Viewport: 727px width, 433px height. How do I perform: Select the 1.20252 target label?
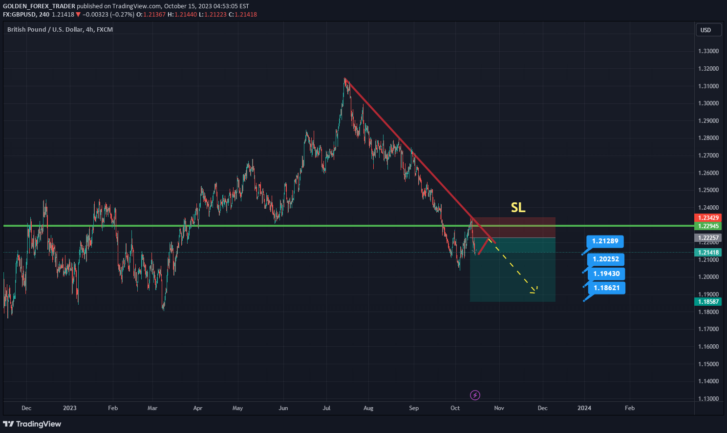point(605,259)
